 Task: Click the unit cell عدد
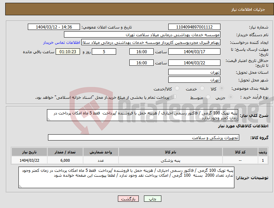pyautogui.click(x=101, y=160)
